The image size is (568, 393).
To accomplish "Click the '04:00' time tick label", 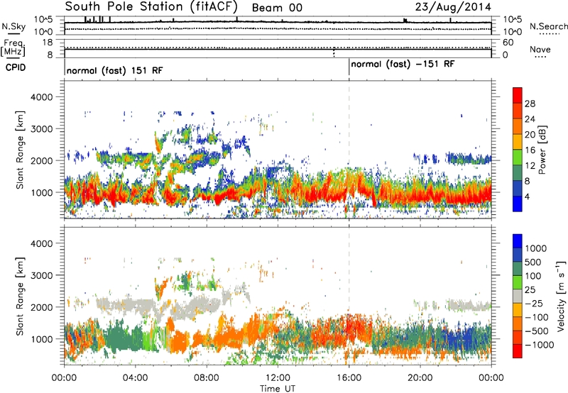I will coord(135,378).
